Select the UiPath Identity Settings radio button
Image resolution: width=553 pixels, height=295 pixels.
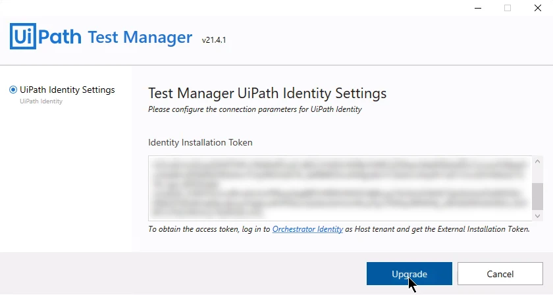pyautogui.click(x=13, y=90)
